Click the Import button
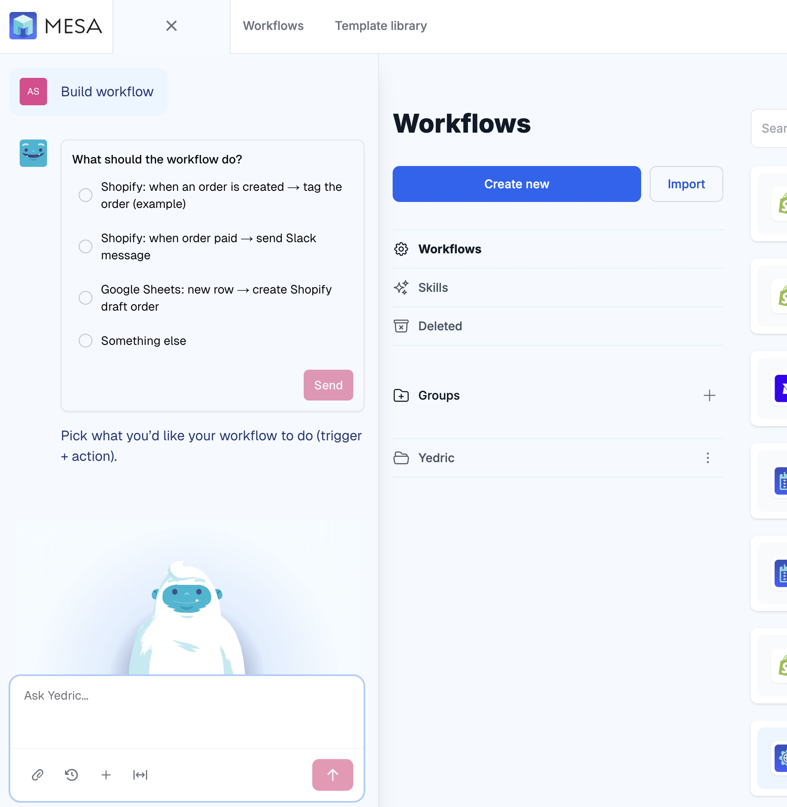The width and height of the screenshot is (787, 807). pos(686,184)
